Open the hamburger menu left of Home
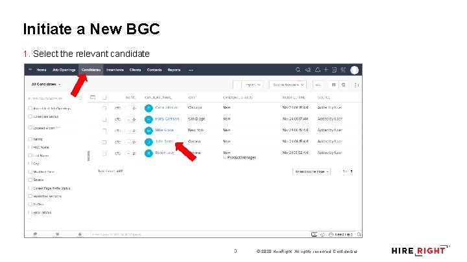This screenshot has height=262, width=467. coord(30,70)
